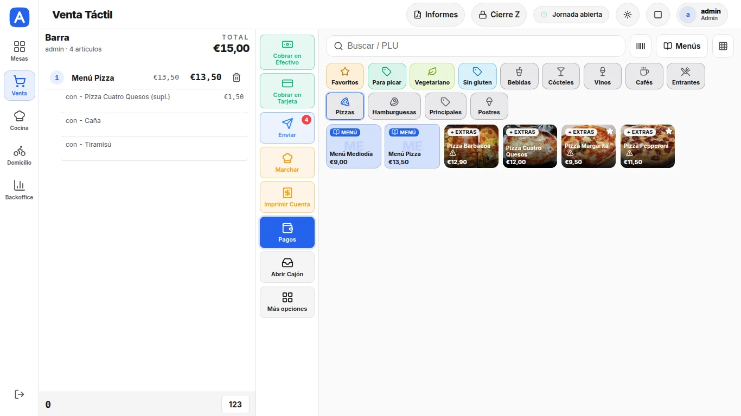
Task: Add Pizza Barbacoa product tile
Action: pyautogui.click(x=471, y=146)
